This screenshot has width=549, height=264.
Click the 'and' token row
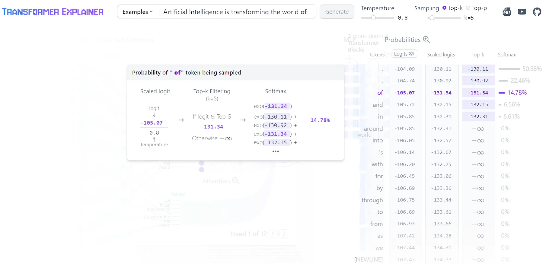coord(378,105)
